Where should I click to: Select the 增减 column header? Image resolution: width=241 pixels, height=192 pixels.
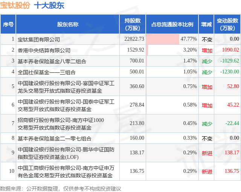click(x=206, y=24)
